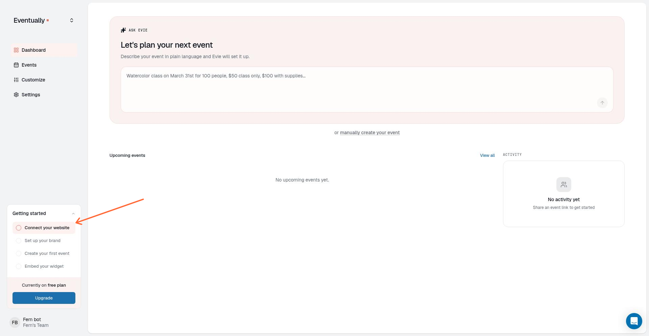Click the Events calendar icon

pyautogui.click(x=16, y=65)
